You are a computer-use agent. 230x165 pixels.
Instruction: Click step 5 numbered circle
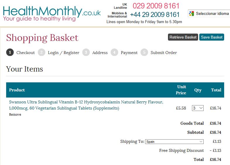[144, 53]
